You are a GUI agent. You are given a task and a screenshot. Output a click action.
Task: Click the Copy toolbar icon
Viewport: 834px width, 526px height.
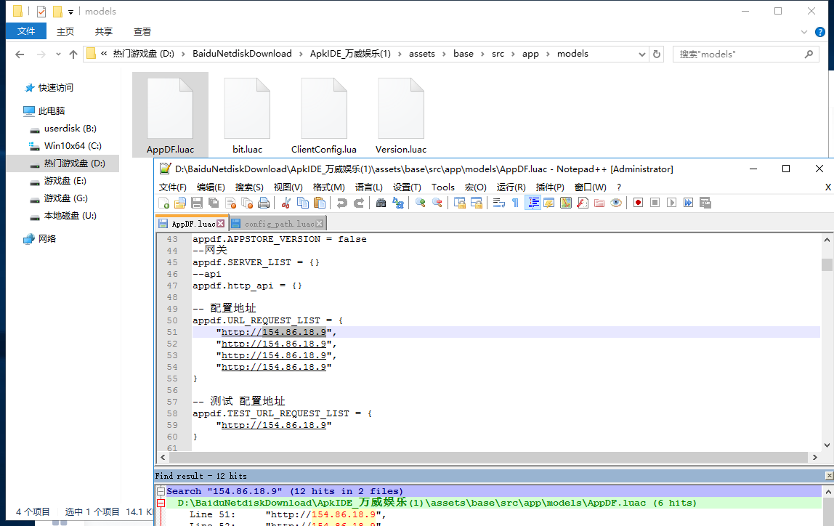click(303, 203)
